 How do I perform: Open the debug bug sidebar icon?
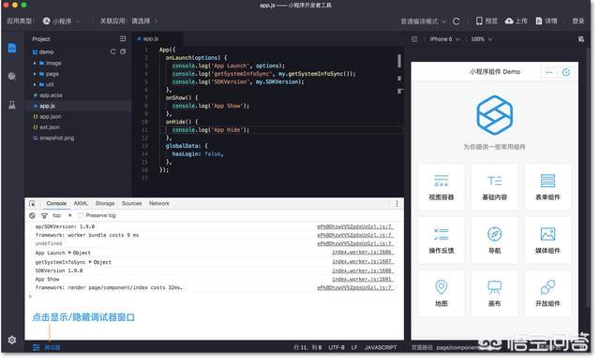(12, 77)
